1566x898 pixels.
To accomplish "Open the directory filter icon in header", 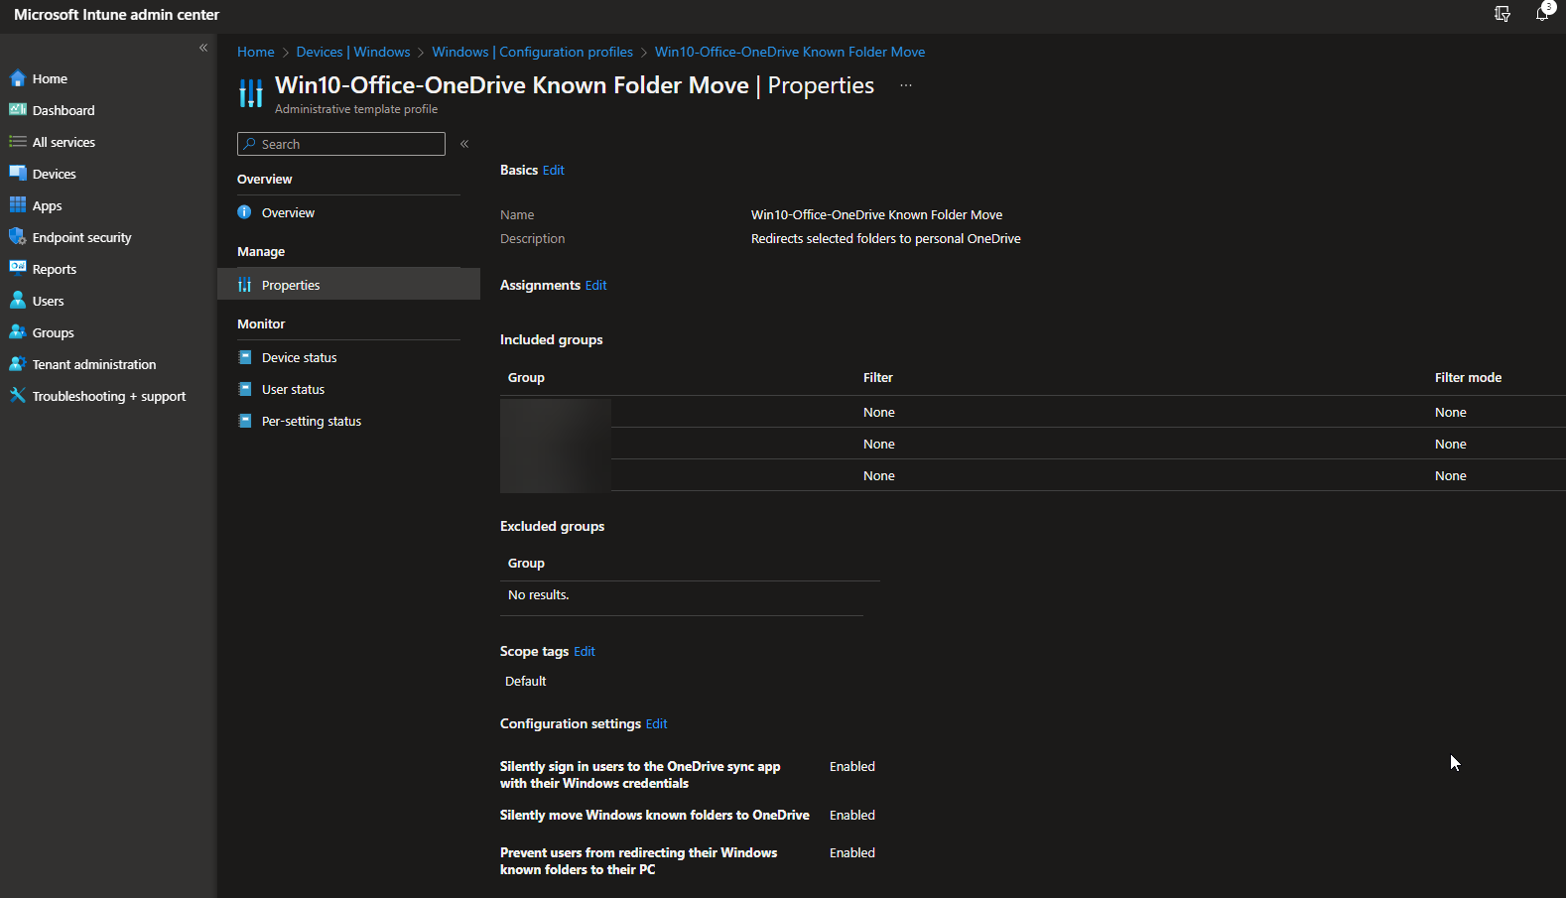I will pyautogui.click(x=1502, y=14).
